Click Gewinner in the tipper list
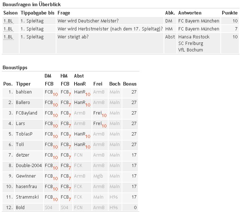The image size is (241, 212). (x=26, y=176)
